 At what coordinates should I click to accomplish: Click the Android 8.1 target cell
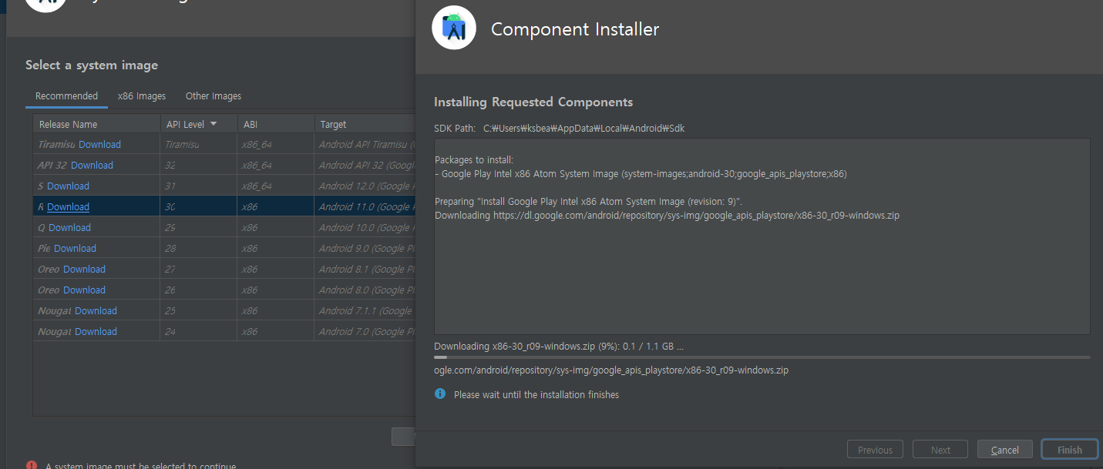pyautogui.click(x=365, y=269)
